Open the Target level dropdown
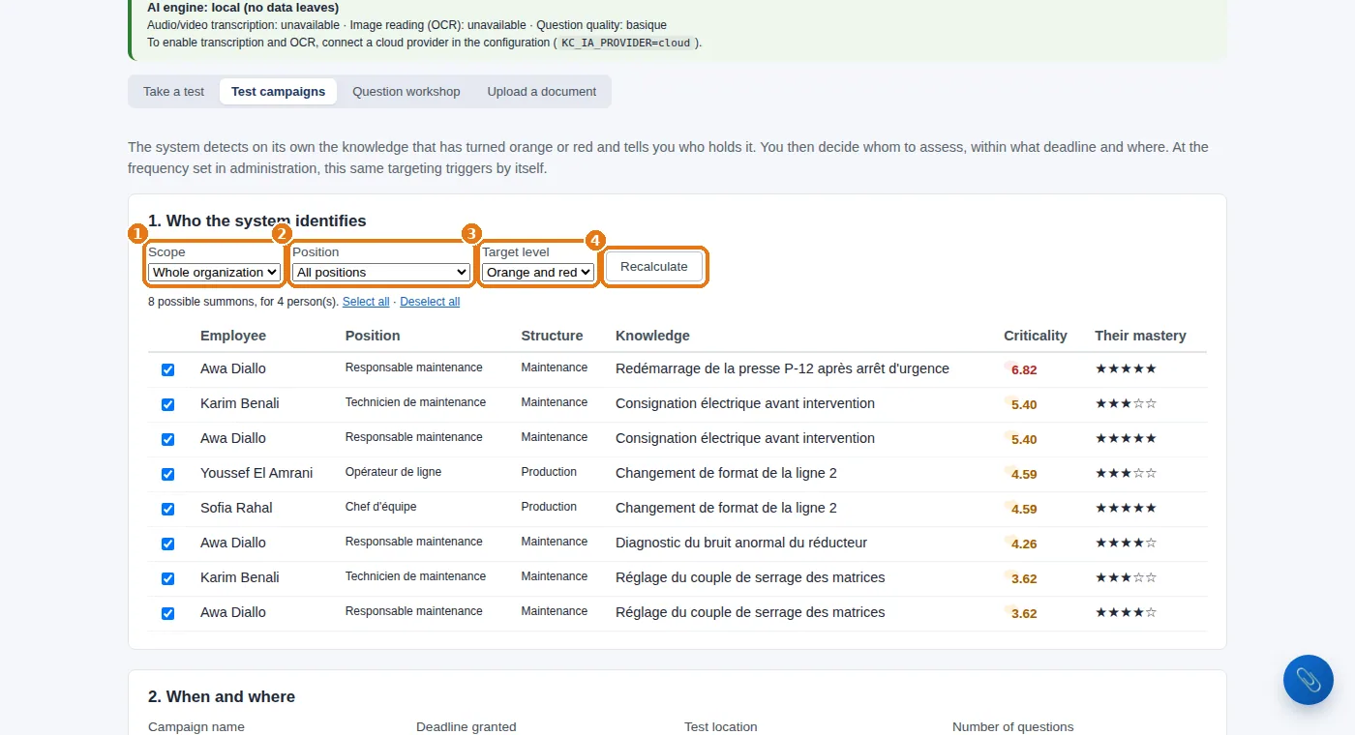 (x=538, y=273)
